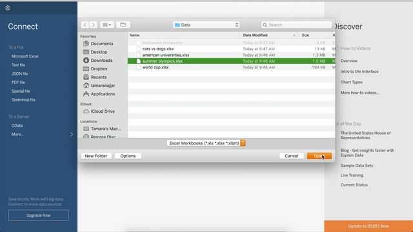Click the Open button
Image resolution: width=413 pixels, height=232 pixels.
click(319, 156)
